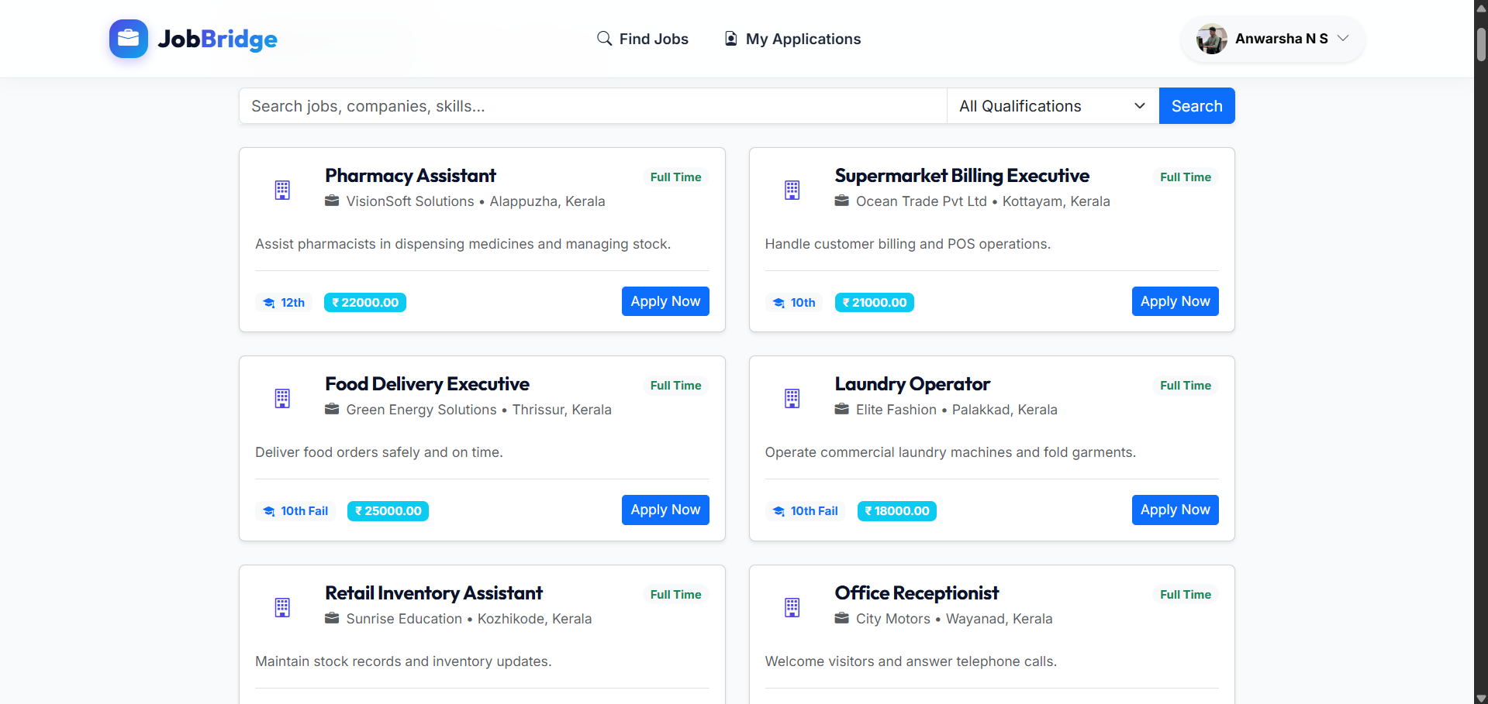Click the graduation cap icon on Food Delivery card
The height and width of the screenshot is (704, 1488).
(269, 511)
